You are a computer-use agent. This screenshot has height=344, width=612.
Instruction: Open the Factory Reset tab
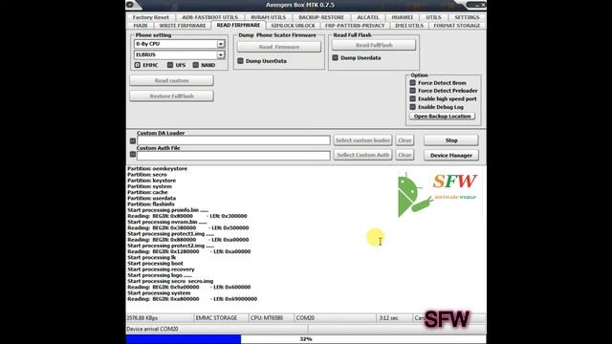point(151,17)
